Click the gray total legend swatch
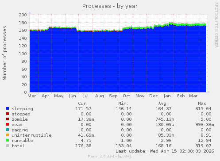The image size is (220, 161). pos(8,146)
